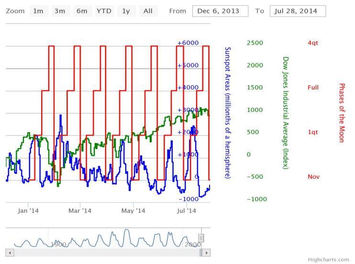The height and width of the screenshot is (264, 355).
Task: Show All data range
Action: 148,11
